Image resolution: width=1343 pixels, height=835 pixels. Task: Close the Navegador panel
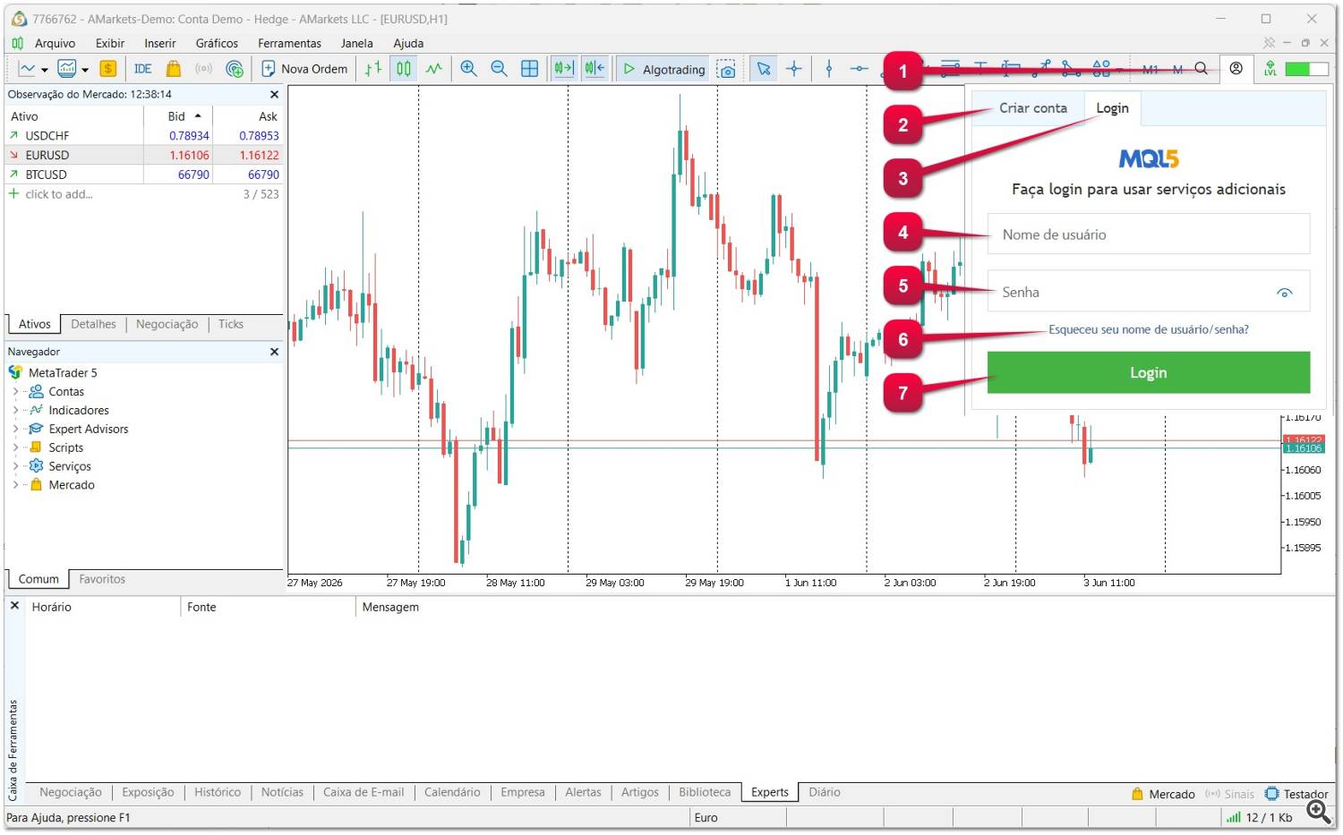point(275,352)
